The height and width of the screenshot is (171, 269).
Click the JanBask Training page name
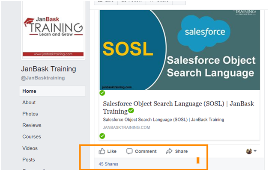[48, 69]
